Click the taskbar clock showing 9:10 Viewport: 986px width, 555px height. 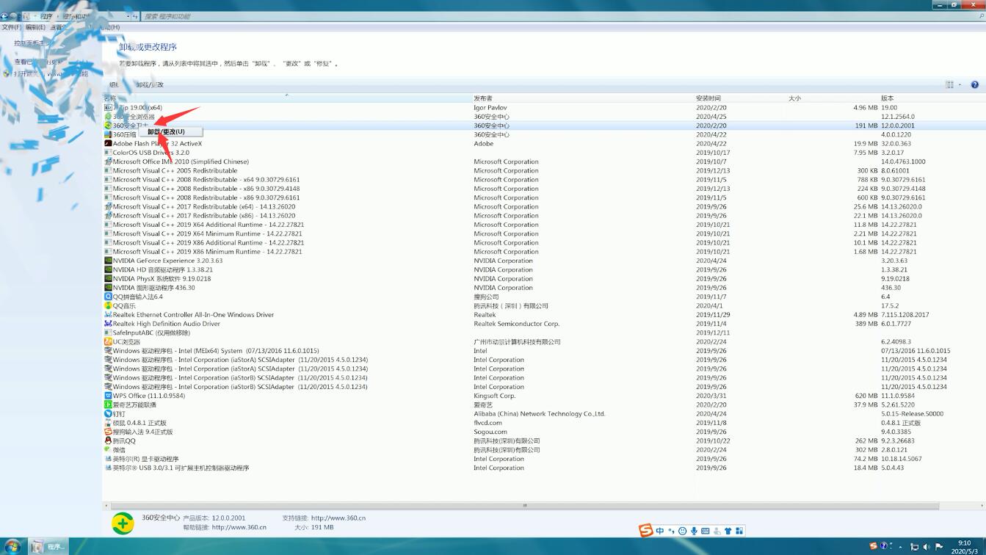click(964, 547)
